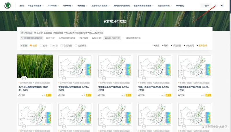Screen dimensions: 231x132
Task: Expand the 生态自然环境数据 nav dropdown
Action: coord(100,5)
